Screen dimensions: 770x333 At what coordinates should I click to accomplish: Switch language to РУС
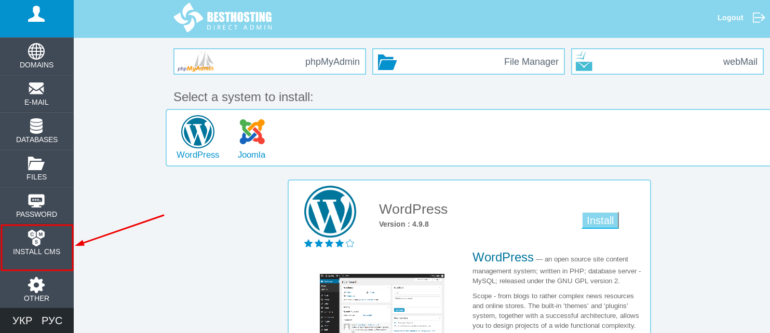(x=52, y=321)
